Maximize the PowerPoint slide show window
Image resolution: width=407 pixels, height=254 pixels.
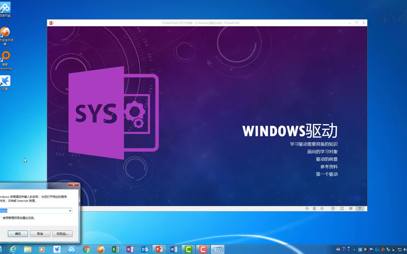356,23
